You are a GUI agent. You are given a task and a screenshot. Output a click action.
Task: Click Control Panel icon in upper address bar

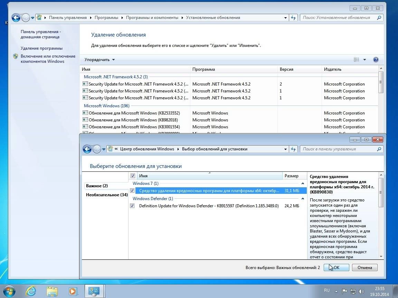coord(39,18)
